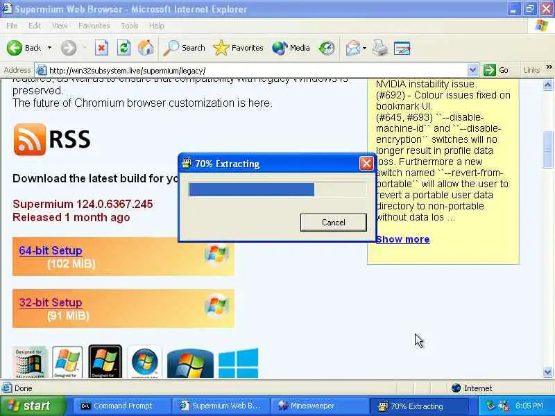Click the page scrollbar up arrow
The width and height of the screenshot is (555, 416).
[x=547, y=85]
